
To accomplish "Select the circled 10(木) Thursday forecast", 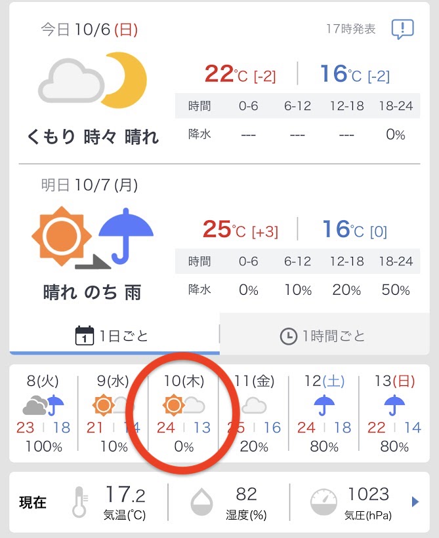I will coord(184,413).
